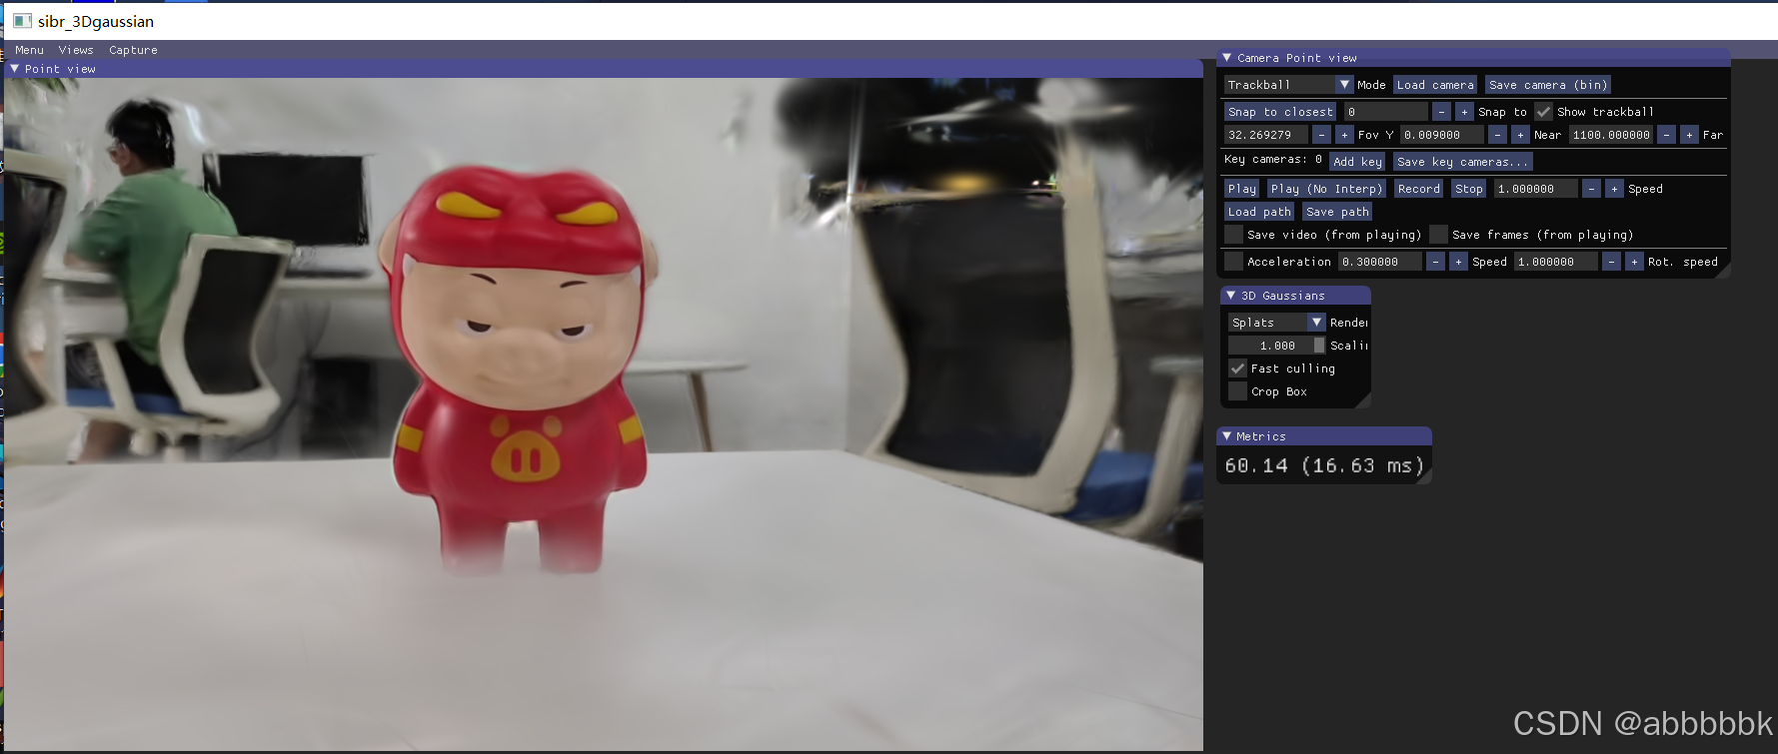Image resolution: width=1778 pixels, height=754 pixels.
Task: Increase the Snap to value with plus
Action: tap(1464, 112)
